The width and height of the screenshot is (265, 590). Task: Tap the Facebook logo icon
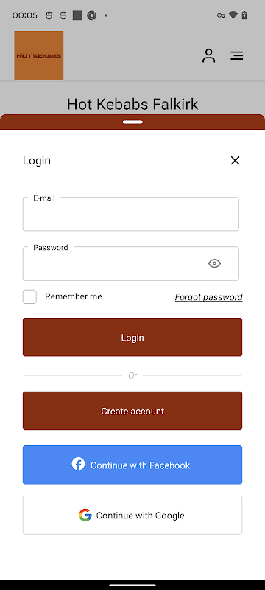78,464
